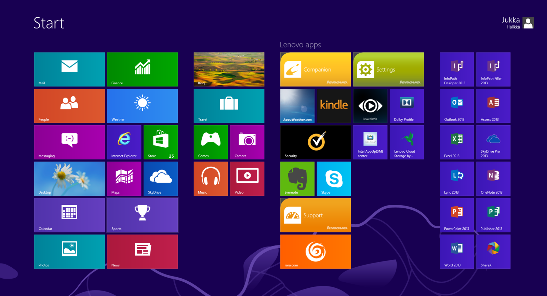This screenshot has width=547, height=296.
Task: Click the Lenovo apps group title
Action: pyautogui.click(x=300, y=45)
